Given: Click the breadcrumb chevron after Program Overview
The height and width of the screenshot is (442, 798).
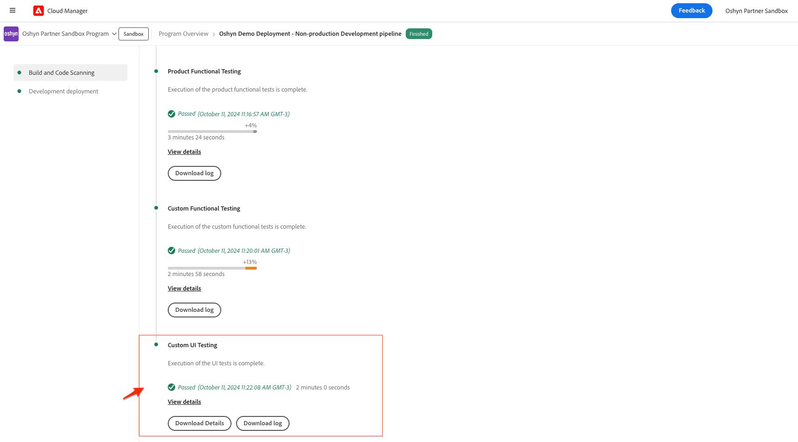Looking at the screenshot, I should (x=214, y=34).
